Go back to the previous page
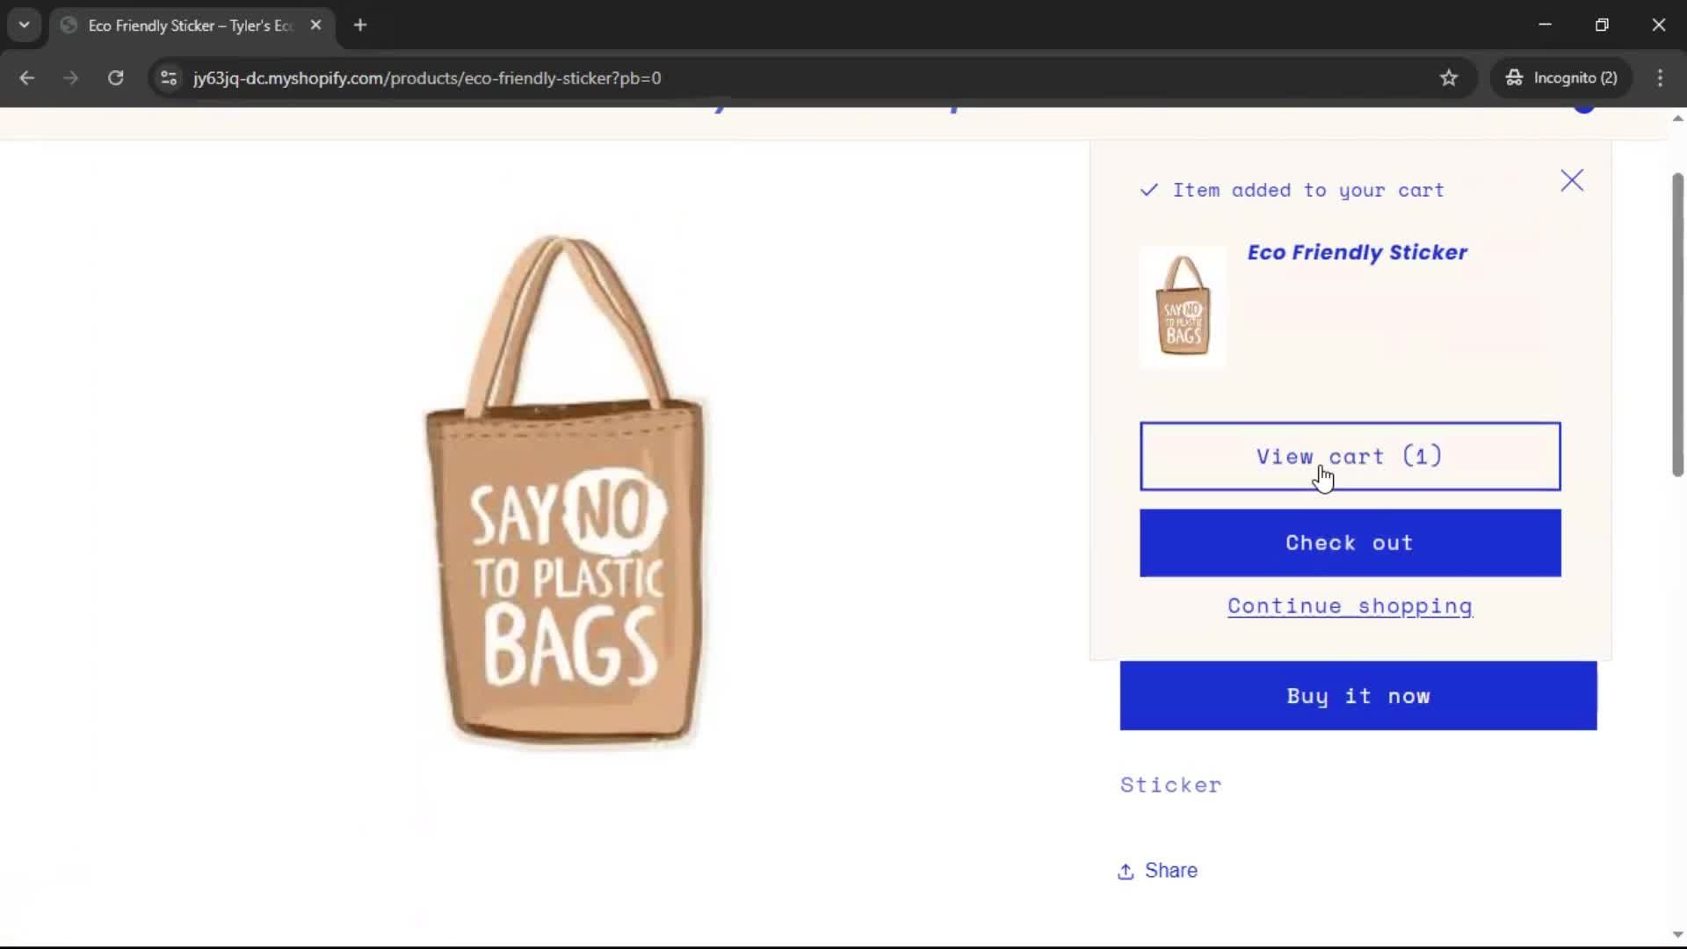Viewport: 1687px width, 949px height. tap(27, 78)
